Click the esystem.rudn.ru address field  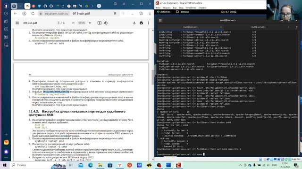57,14
